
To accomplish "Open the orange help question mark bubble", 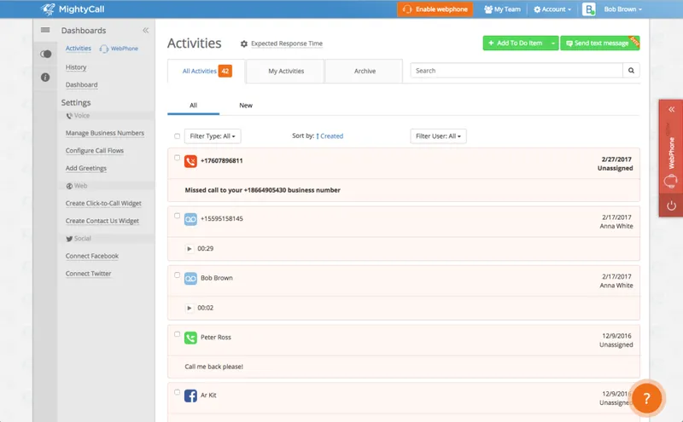I will (647, 398).
